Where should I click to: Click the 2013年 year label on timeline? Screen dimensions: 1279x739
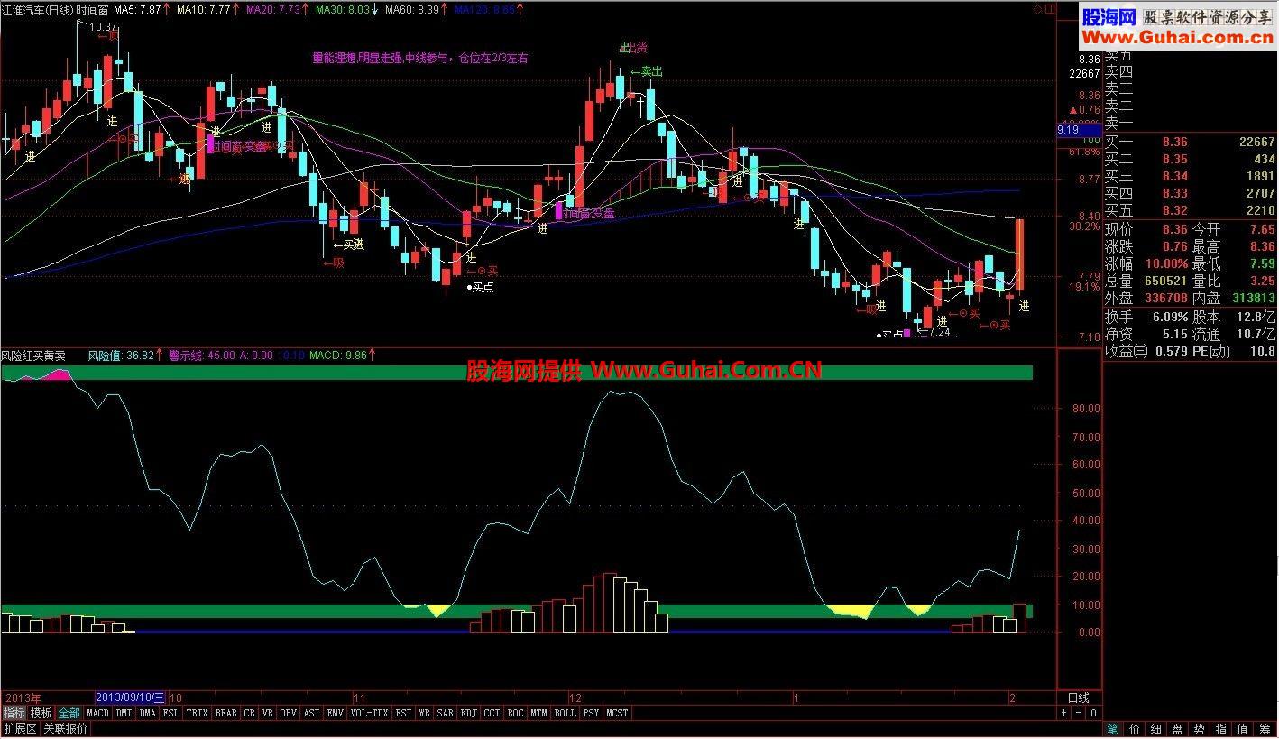pos(23,697)
